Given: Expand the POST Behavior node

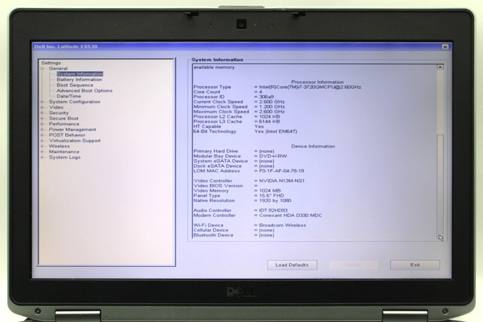Looking at the screenshot, I should click(42, 135).
